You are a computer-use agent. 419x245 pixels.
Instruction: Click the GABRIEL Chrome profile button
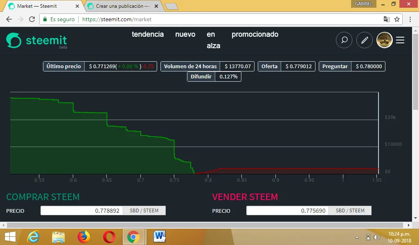pos(363,4)
